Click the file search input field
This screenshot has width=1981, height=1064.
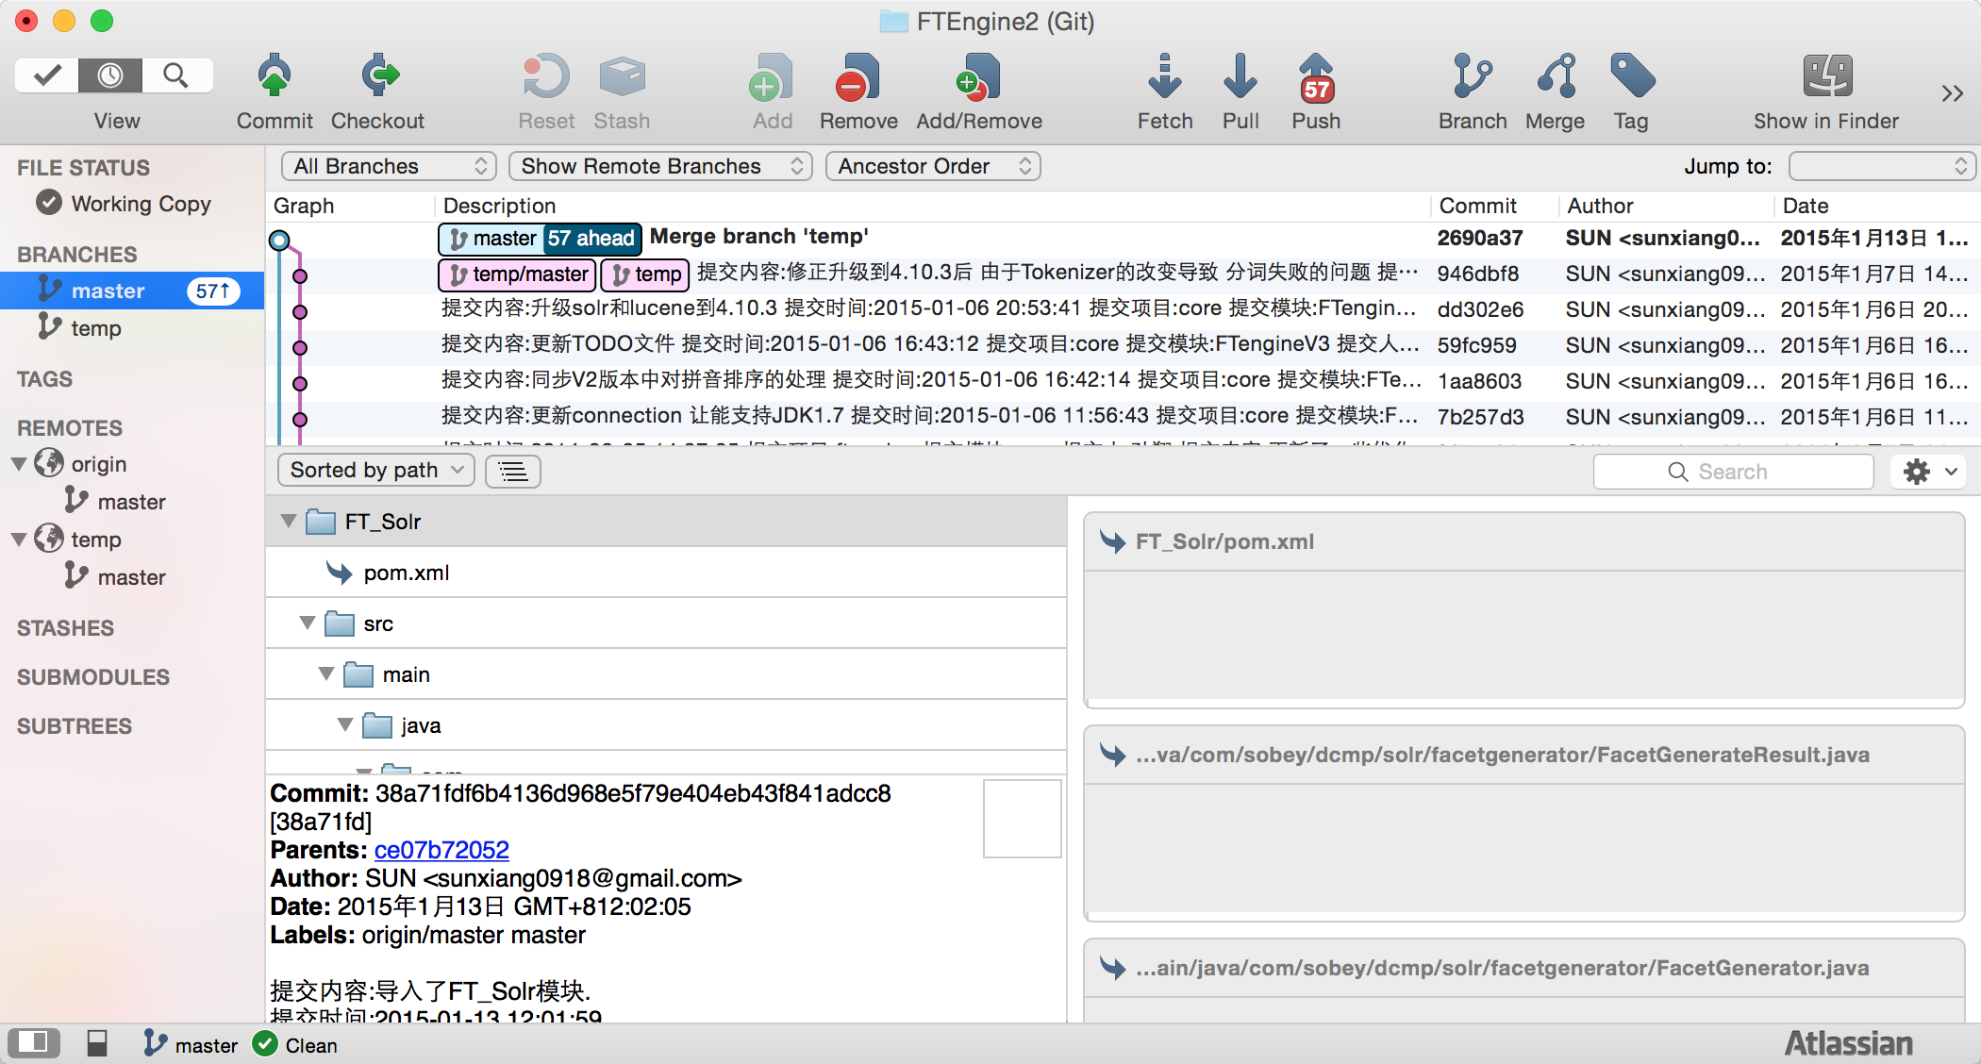1733,472
